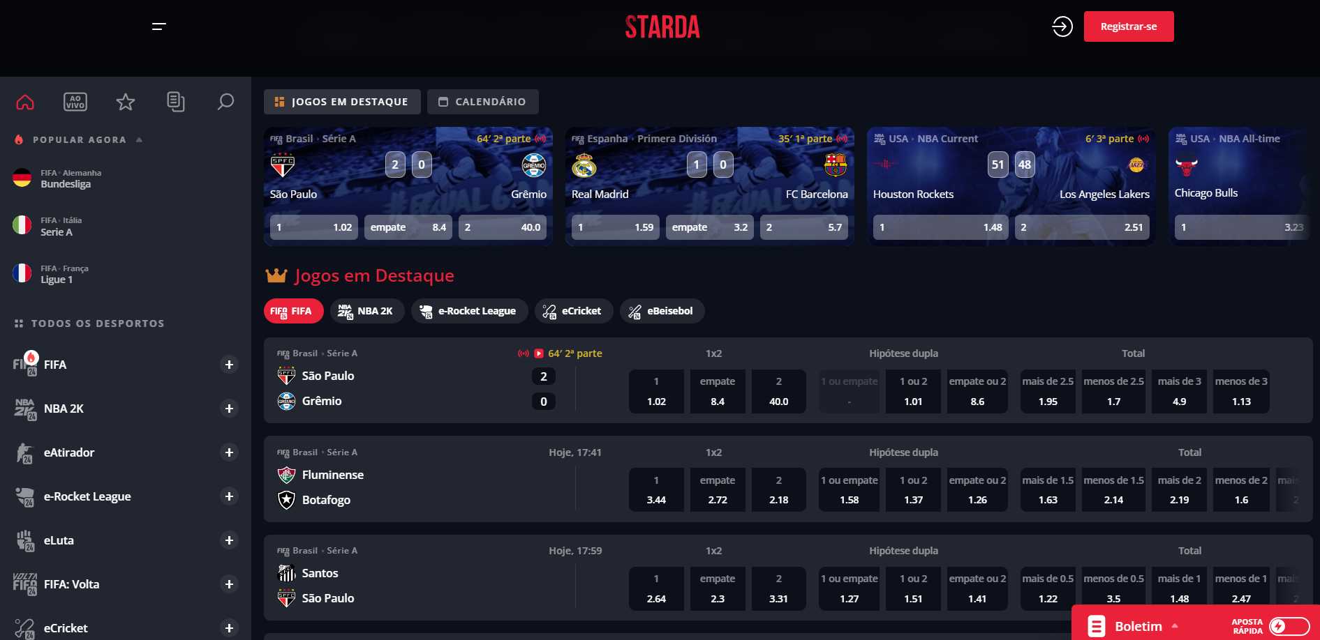Open the hamburger menu icon top left
The height and width of the screenshot is (640, 1320).
158,26
